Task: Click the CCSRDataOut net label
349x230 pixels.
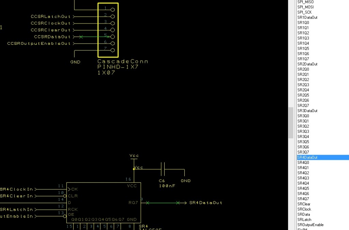Action: (52, 37)
